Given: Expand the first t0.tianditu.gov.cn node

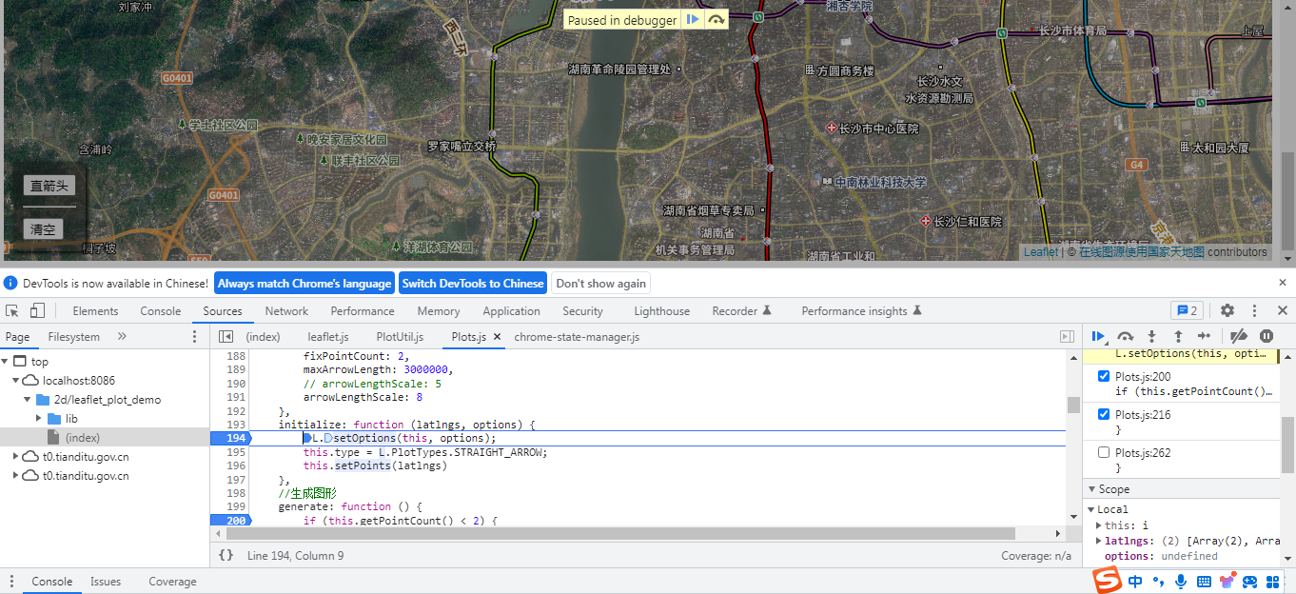Looking at the screenshot, I should tap(16, 457).
